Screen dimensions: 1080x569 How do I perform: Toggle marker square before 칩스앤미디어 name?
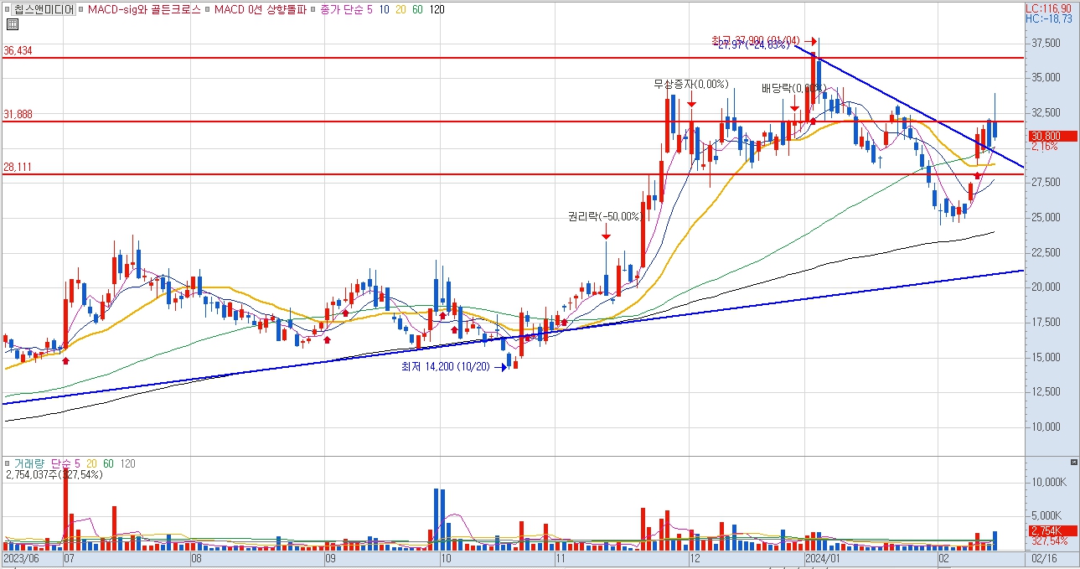click(x=7, y=10)
